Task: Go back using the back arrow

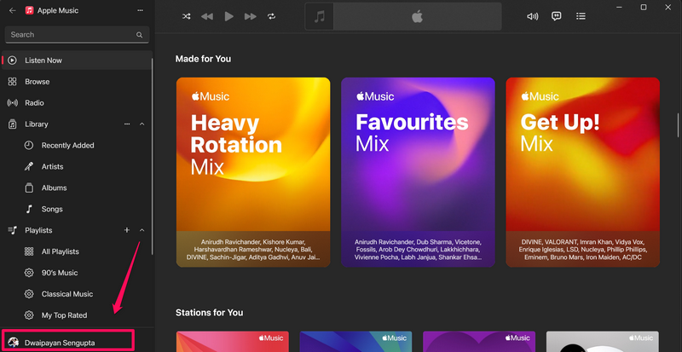Action: click(x=13, y=10)
